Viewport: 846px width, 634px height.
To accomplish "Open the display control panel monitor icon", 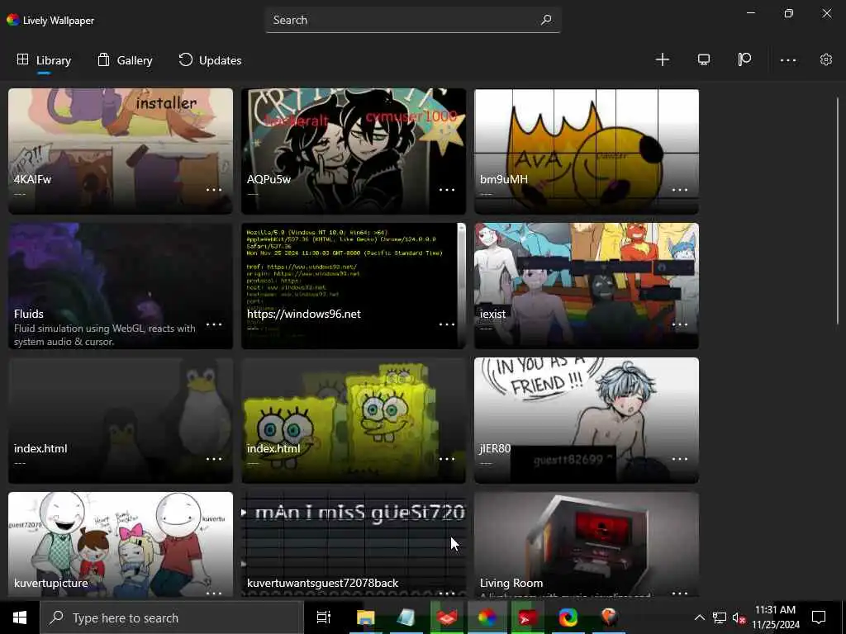I will click(x=704, y=59).
